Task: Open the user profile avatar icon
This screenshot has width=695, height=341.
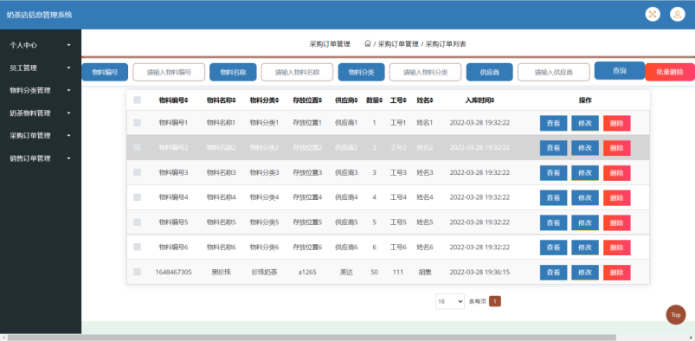Action: pyautogui.click(x=678, y=14)
